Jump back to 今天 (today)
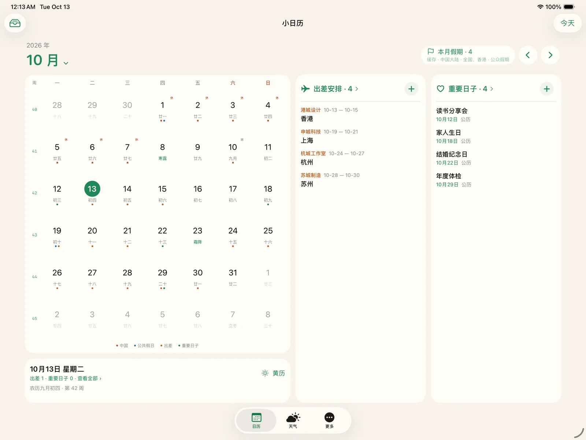586x440 pixels. pos(567,23)
